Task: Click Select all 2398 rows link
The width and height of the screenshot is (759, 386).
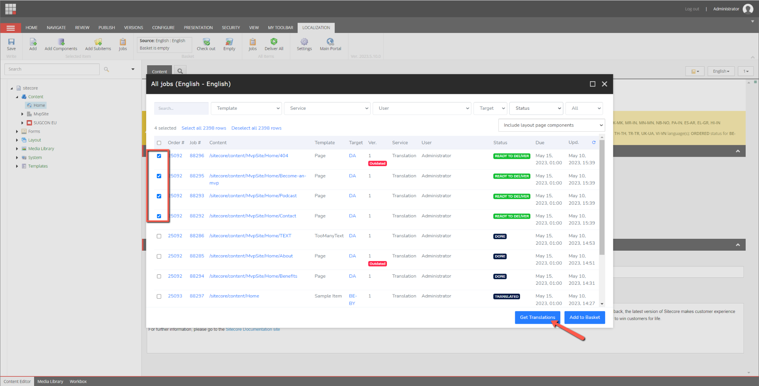Action: pyautogui.click(x=204, y=128)
